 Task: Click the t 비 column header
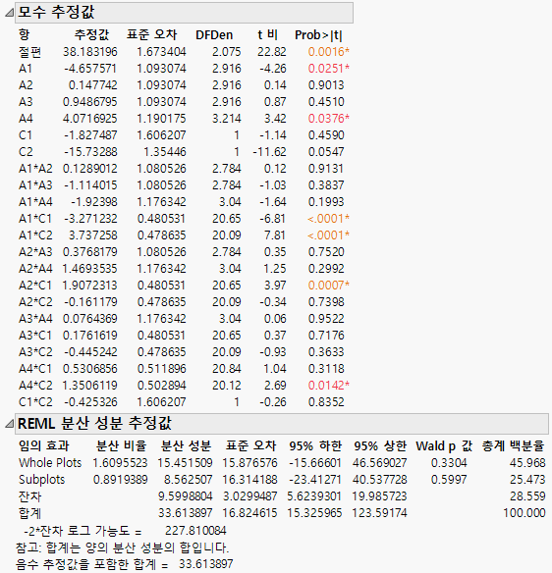pyautogui.click(x=268, y=35)
